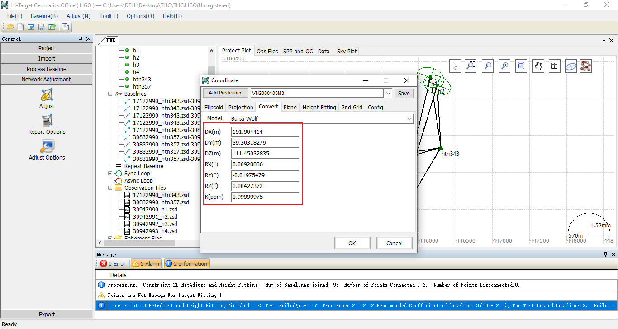The width and height of the screenshot is (618, 329).
Task: Click the DX(m) input field
Action: click(x=265, y=132)
